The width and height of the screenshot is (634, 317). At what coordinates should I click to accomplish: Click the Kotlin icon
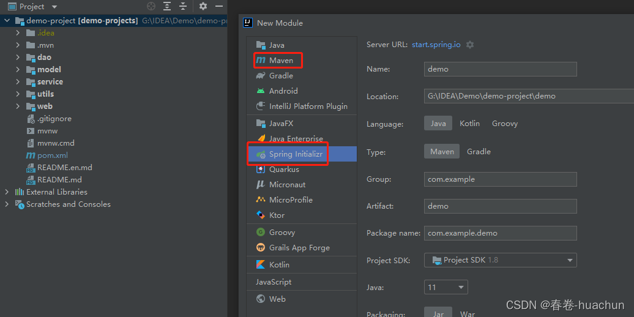coord(261,264)
